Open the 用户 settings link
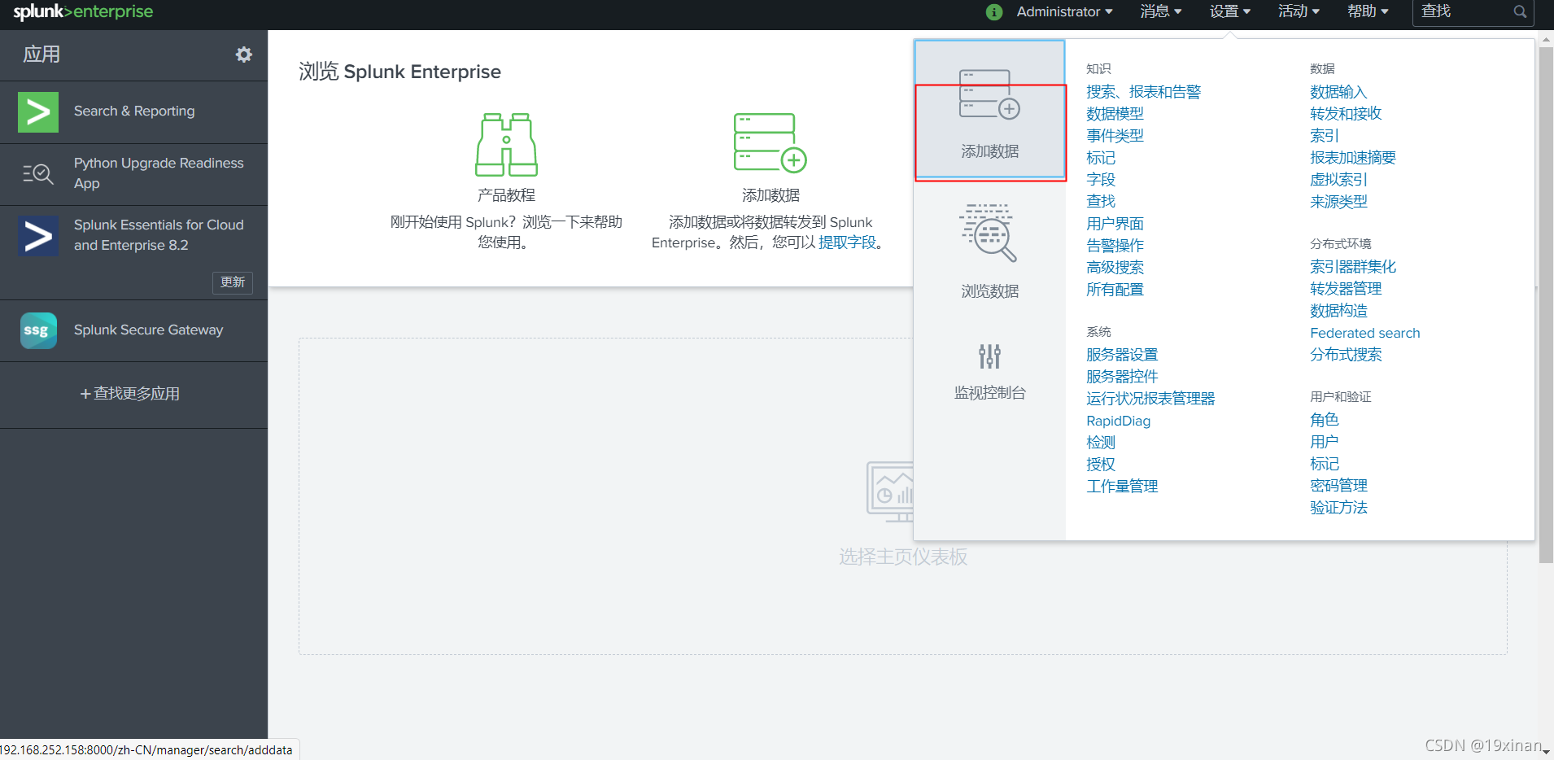 tap(1324, 442)
